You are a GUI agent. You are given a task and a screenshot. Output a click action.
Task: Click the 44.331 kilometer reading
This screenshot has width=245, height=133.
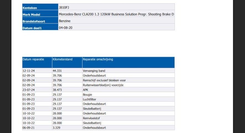[x=57, y=71]
